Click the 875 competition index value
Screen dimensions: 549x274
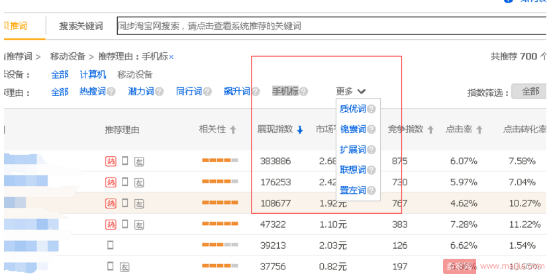(x=400, y=161)
